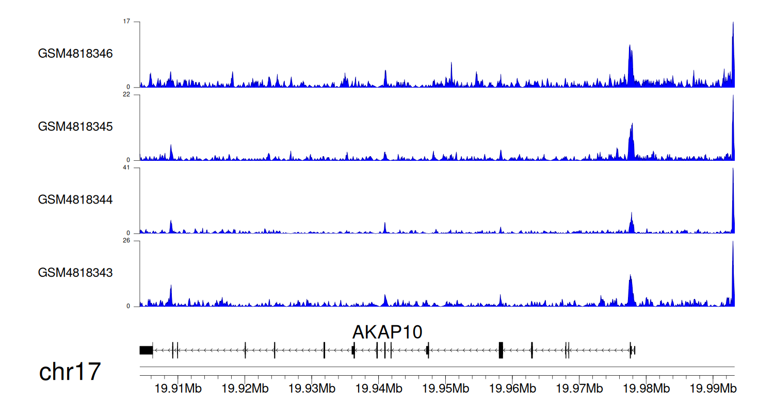This screenshot has width=774, height=402.
Task: Click the GSM4818346 track label
Action: tap(75, 54)
